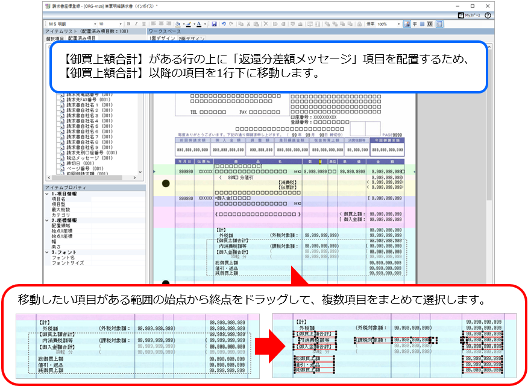Screen dimensions: 528x386
Task: Click the delete X icon
Action: (266, 24)
